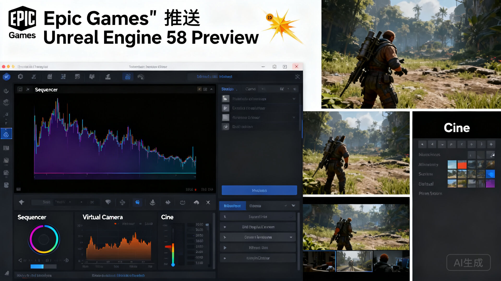Click the scrollbar right of the Cine meter
Screen dimensions: 501x281
[214, 241]
